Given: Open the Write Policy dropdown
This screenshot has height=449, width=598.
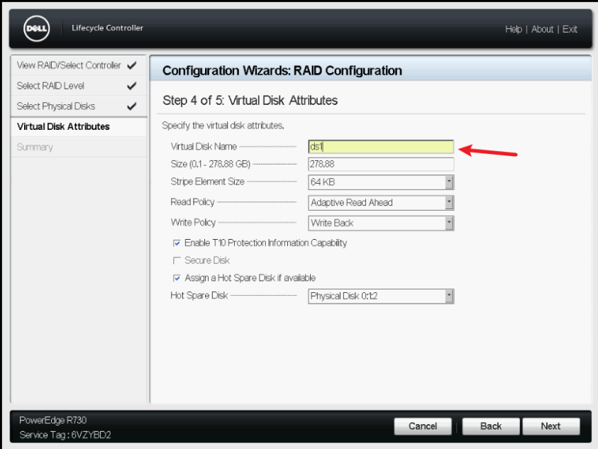Looking at the screenshot, I should 450,223.
